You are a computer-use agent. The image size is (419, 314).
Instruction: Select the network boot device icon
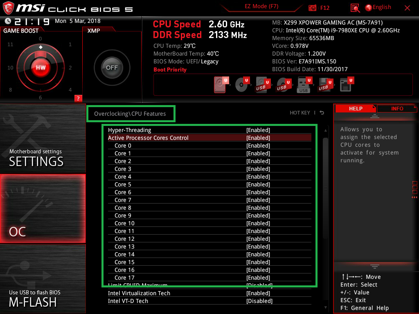347,85
